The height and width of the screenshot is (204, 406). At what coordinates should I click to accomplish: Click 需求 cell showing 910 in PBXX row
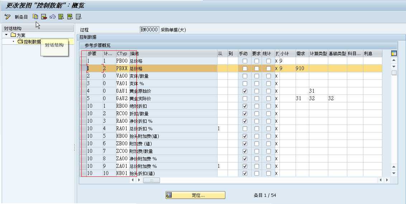click(x=302, y=68)
